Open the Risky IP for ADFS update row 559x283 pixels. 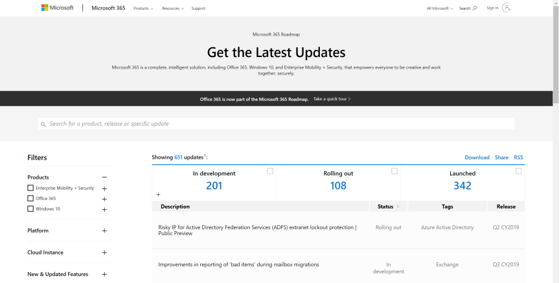pyautogui.click(x=338, y=231)
